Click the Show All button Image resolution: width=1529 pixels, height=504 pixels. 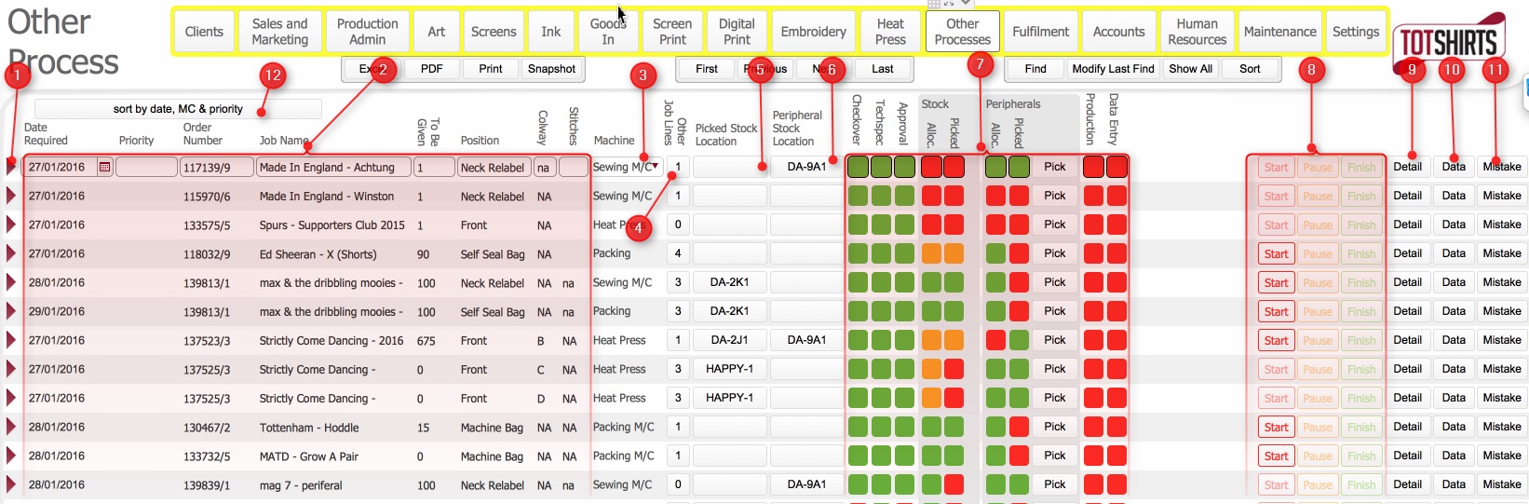coord(1190,69)
